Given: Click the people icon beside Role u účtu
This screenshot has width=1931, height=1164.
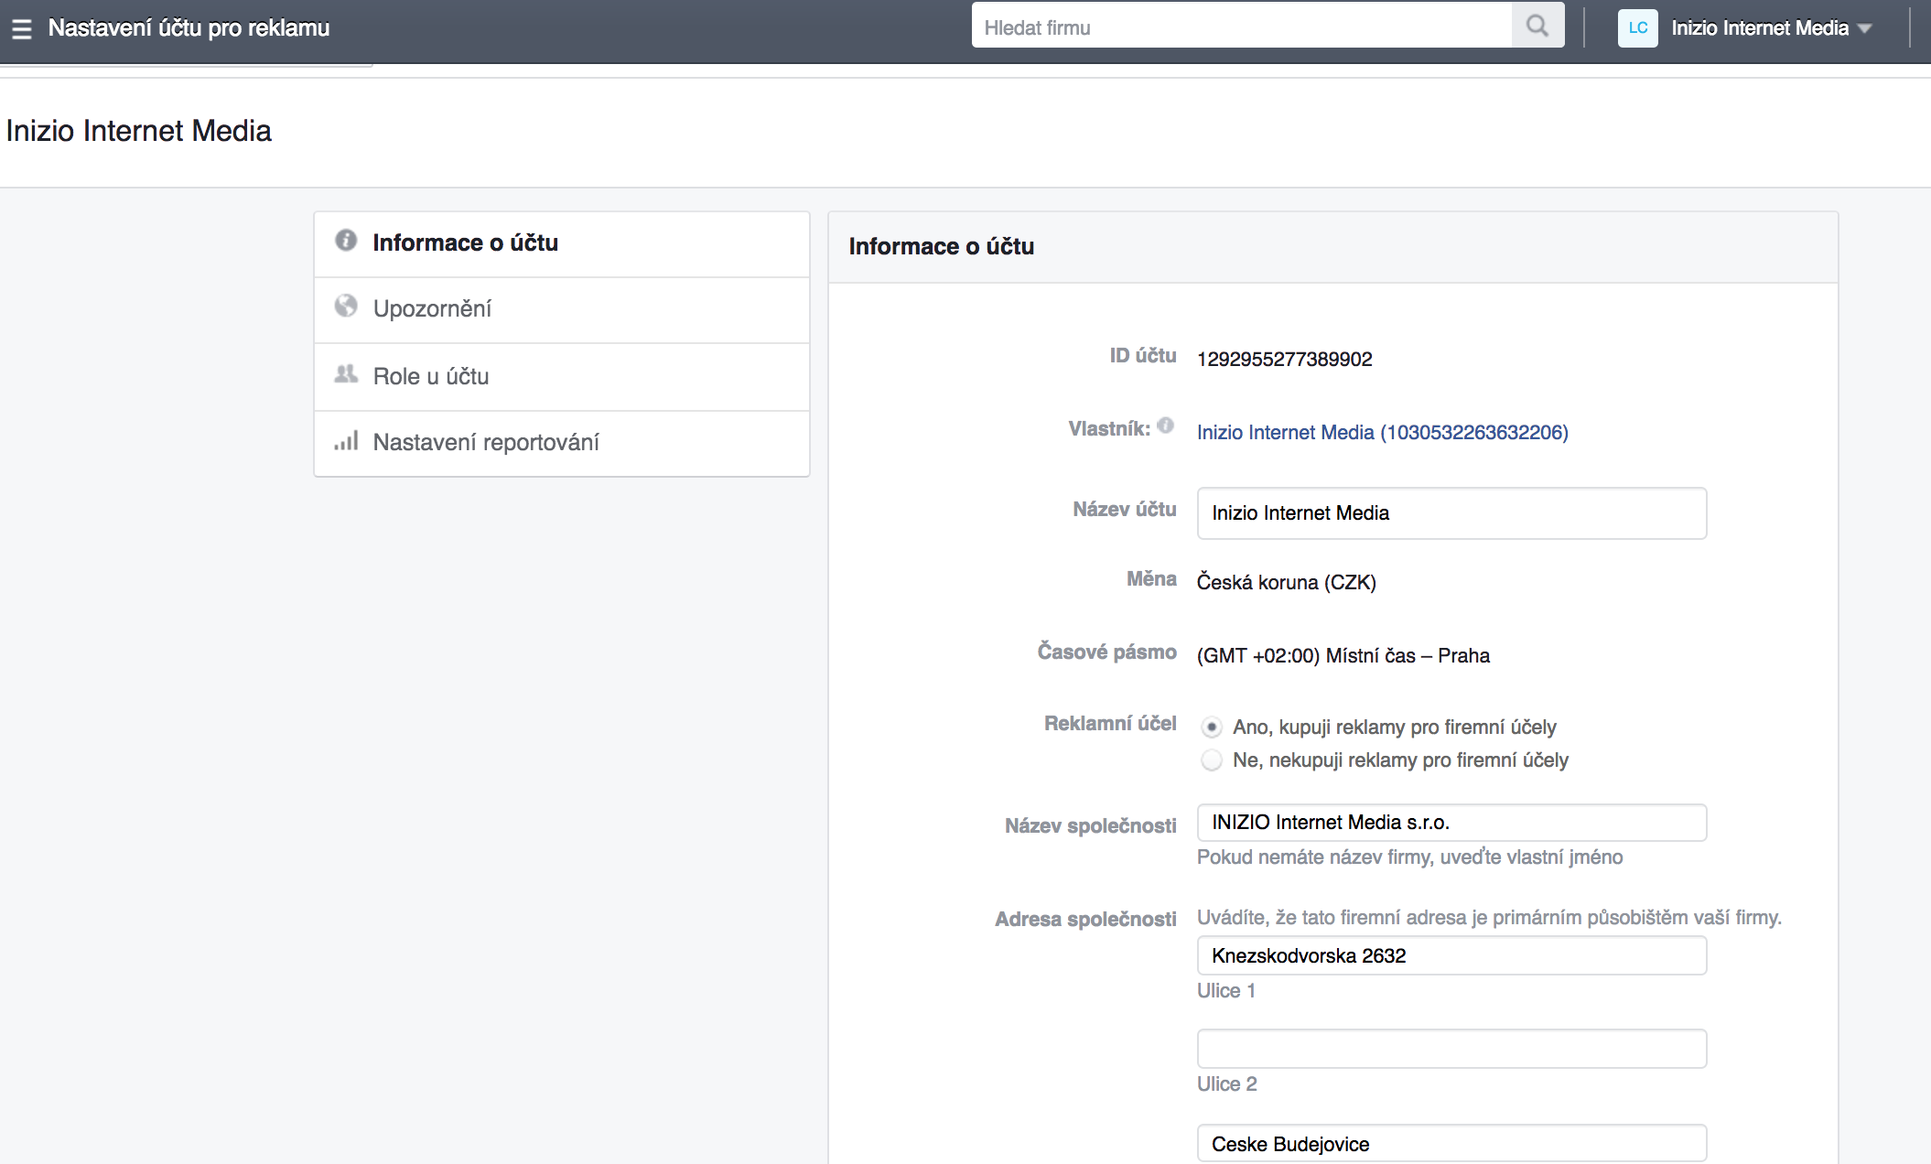Looking at the screenshot, I should pos(346,374).
